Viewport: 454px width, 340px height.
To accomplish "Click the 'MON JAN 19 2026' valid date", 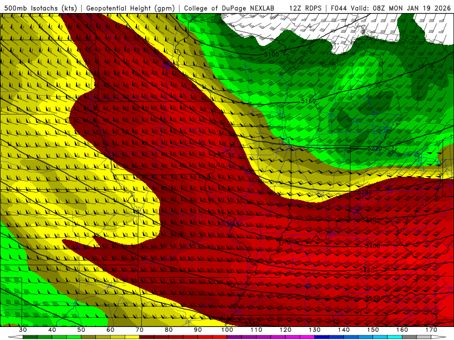I will point(419,8).
